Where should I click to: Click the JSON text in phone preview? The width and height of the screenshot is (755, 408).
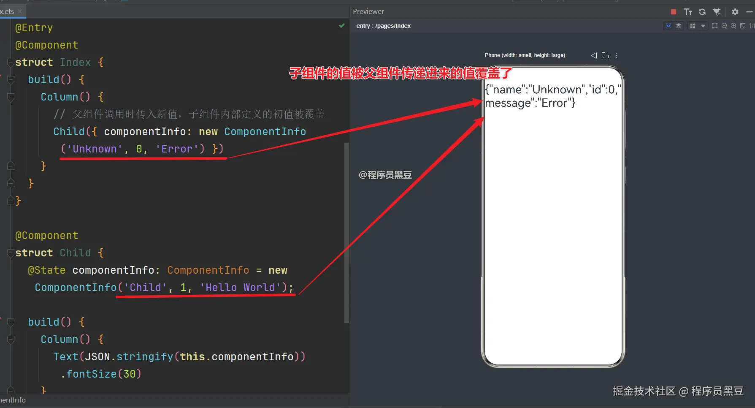(x=553, y=96)
